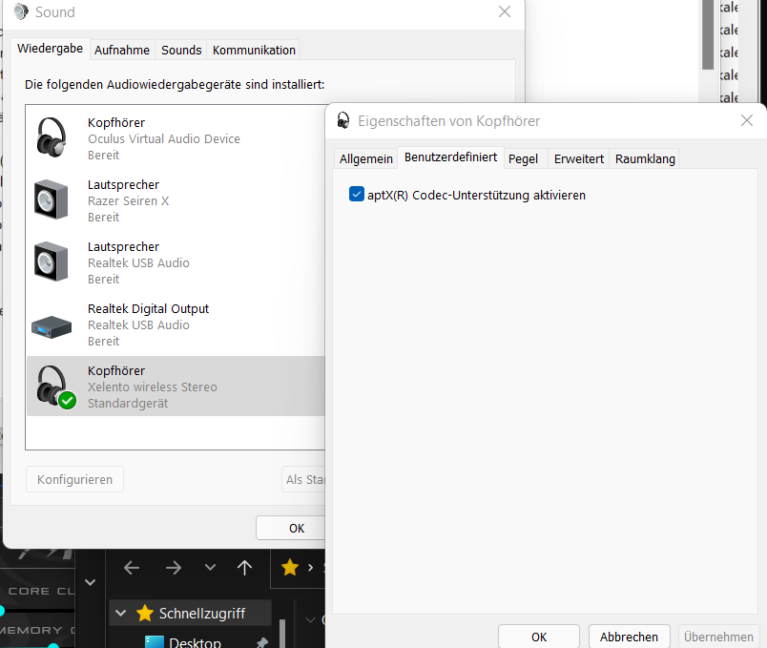Image resolution: width=767 pixels, height=648 pixels.
Task: Click the Sound window title icon
Action: [x=21, y=11]
